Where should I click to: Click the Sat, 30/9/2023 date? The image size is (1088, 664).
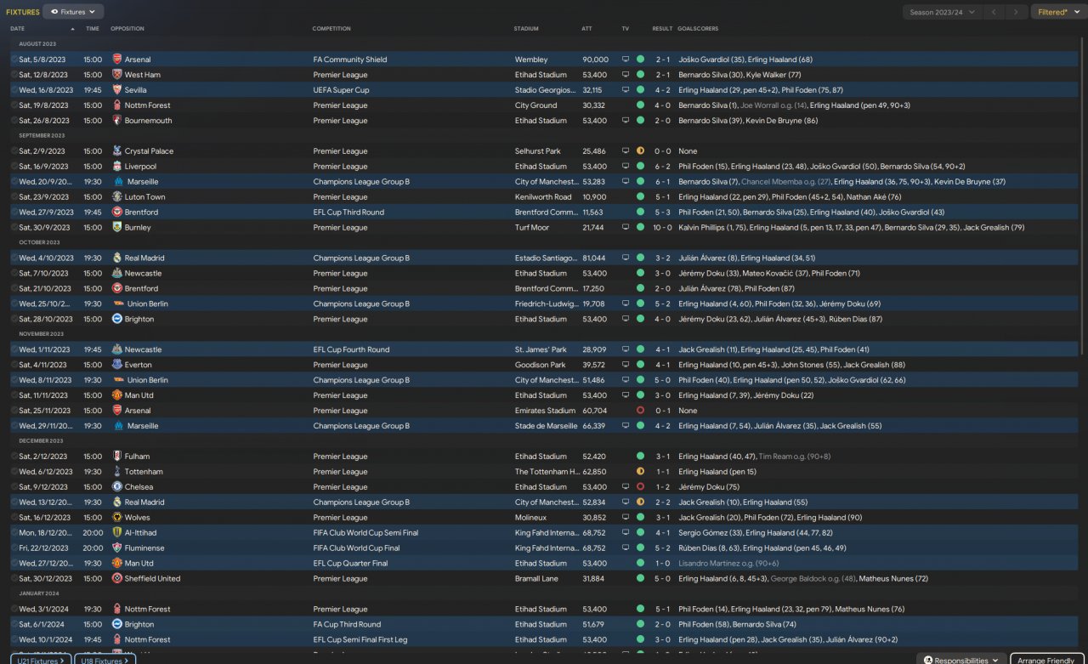(x=46, y=228)
